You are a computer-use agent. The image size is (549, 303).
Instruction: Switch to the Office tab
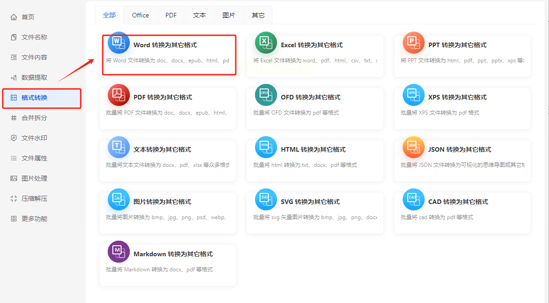coord(140,15)
